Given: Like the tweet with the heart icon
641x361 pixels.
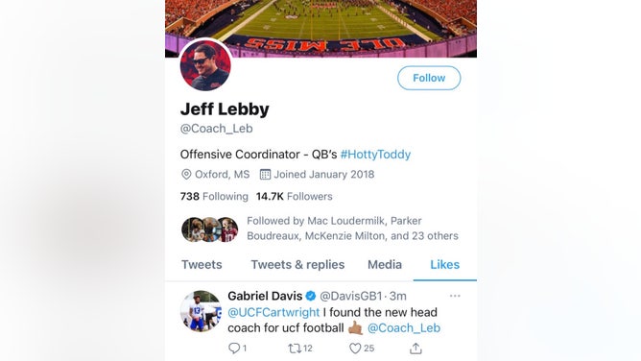Looking at the screenshot, I should pos(355,349).
